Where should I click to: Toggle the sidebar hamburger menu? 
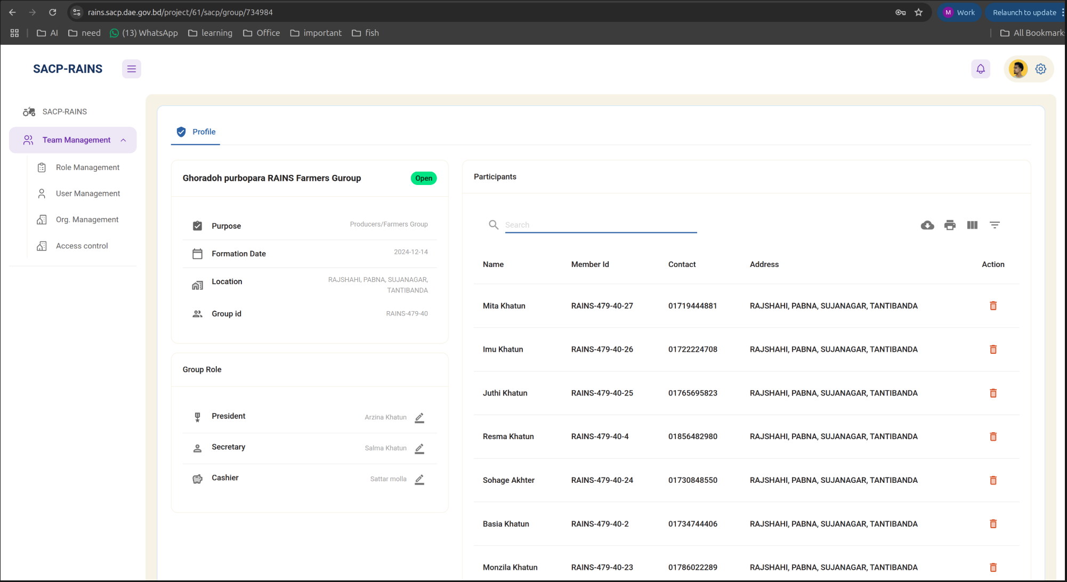[132, 69]
